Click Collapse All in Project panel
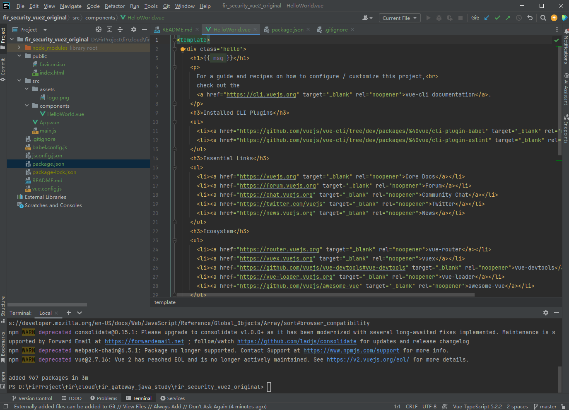The image size is (569, 410). click(120, 29)
